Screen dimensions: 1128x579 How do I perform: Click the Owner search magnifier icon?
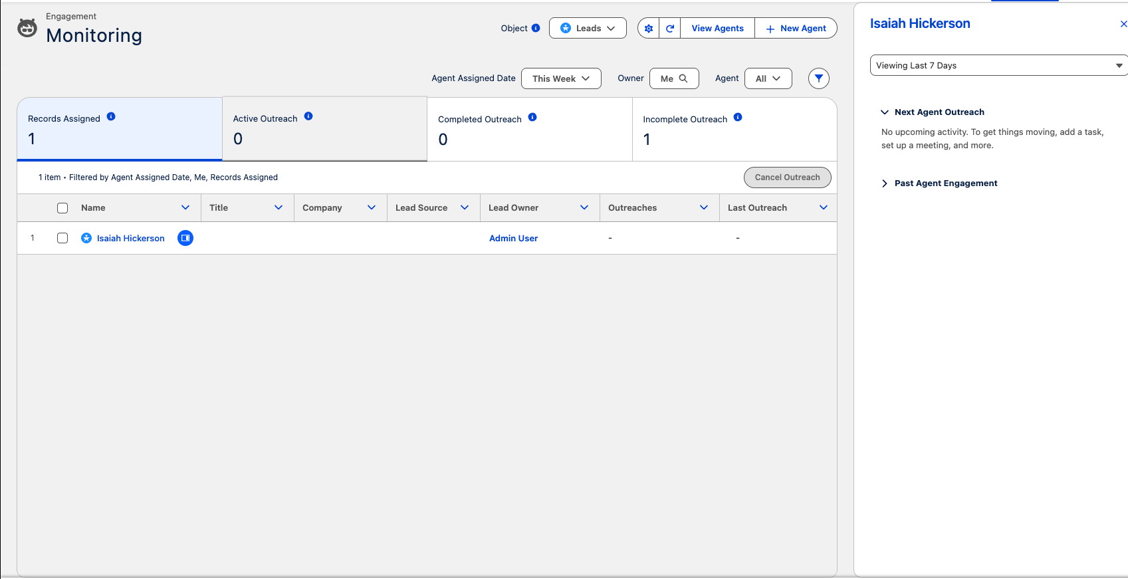pyautogui.click(x=683, y=78)
